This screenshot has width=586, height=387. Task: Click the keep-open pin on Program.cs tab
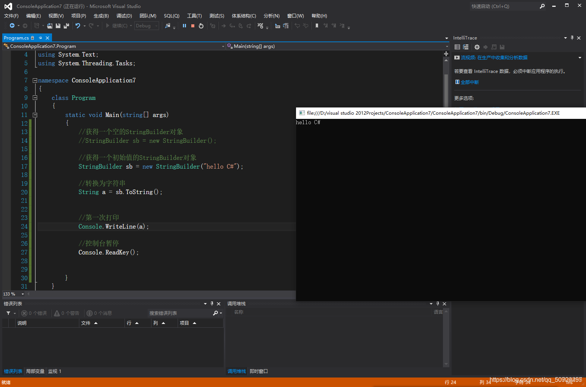click(x=40, y=38)
